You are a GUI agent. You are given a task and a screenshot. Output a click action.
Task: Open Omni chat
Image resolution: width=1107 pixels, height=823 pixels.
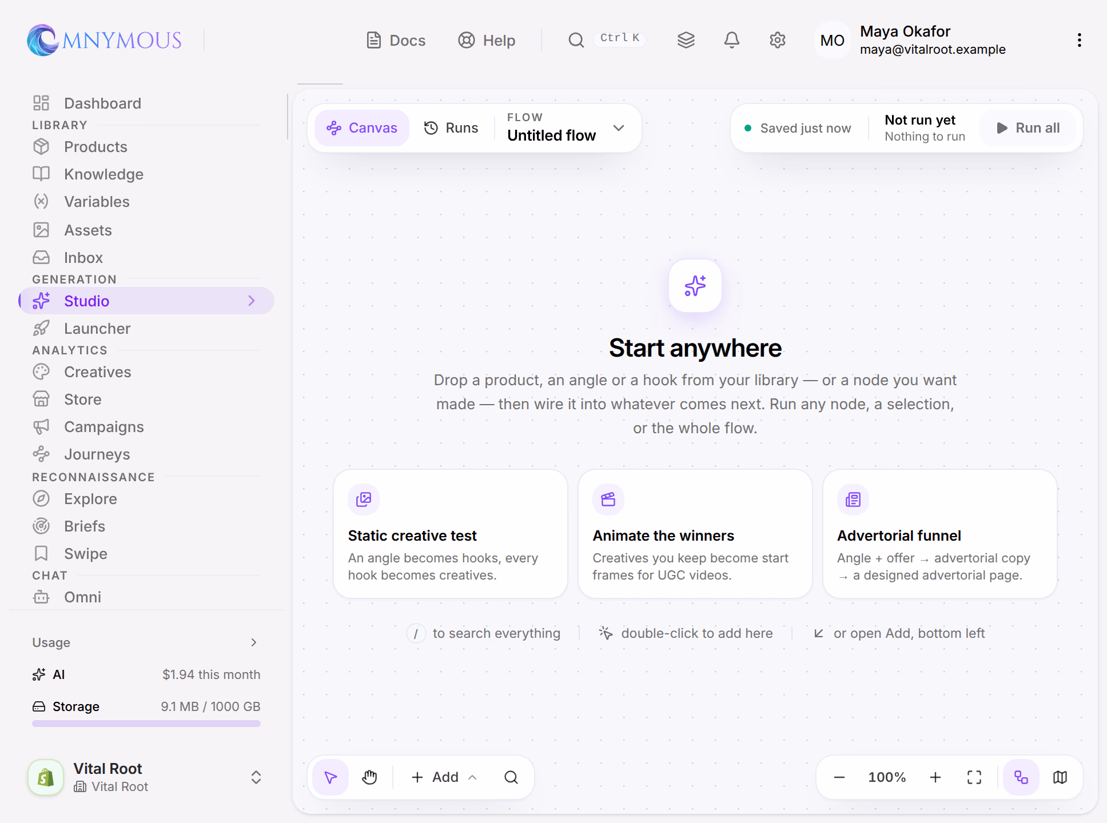[146, 597]
